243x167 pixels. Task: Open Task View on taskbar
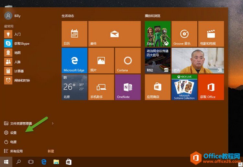pyautogui.click(x=31, y=162)
